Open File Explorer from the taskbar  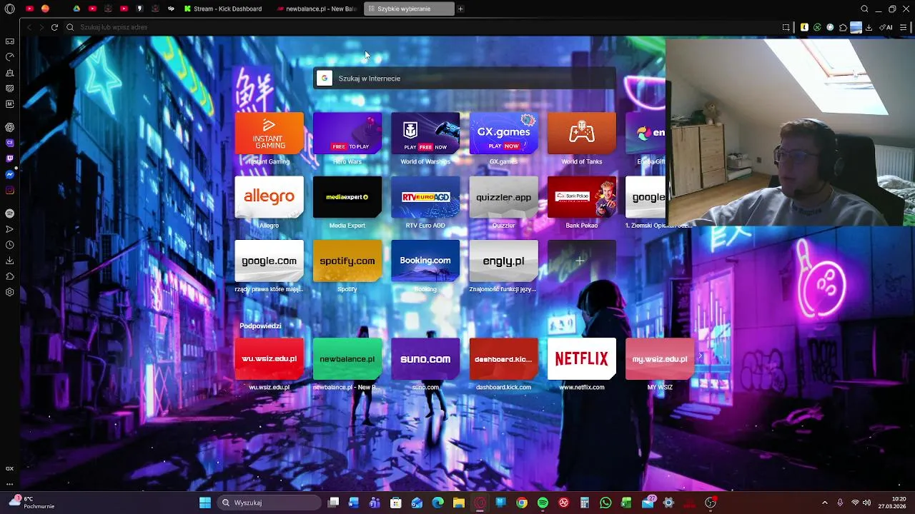(459, 503)
